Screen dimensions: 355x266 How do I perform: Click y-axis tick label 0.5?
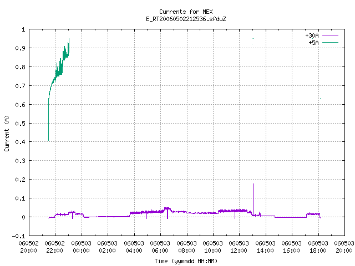pyautogui.click(x=20, y=124)
